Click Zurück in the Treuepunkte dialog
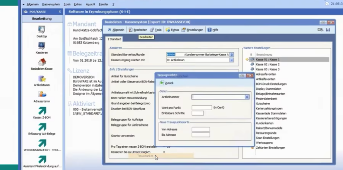Image resolution: width=343 pixels, height=170 pixels. point(166,82)
